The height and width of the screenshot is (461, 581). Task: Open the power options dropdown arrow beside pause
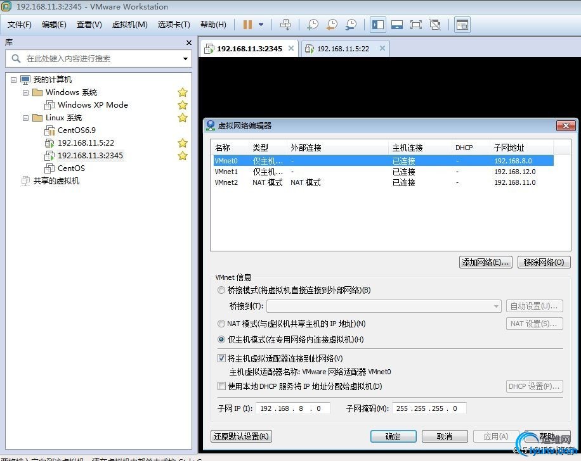click(x=261, y=25)
